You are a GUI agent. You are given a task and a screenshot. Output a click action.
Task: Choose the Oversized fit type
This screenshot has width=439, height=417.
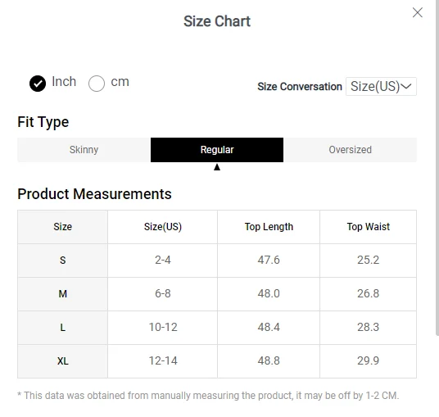pos(350,150)
